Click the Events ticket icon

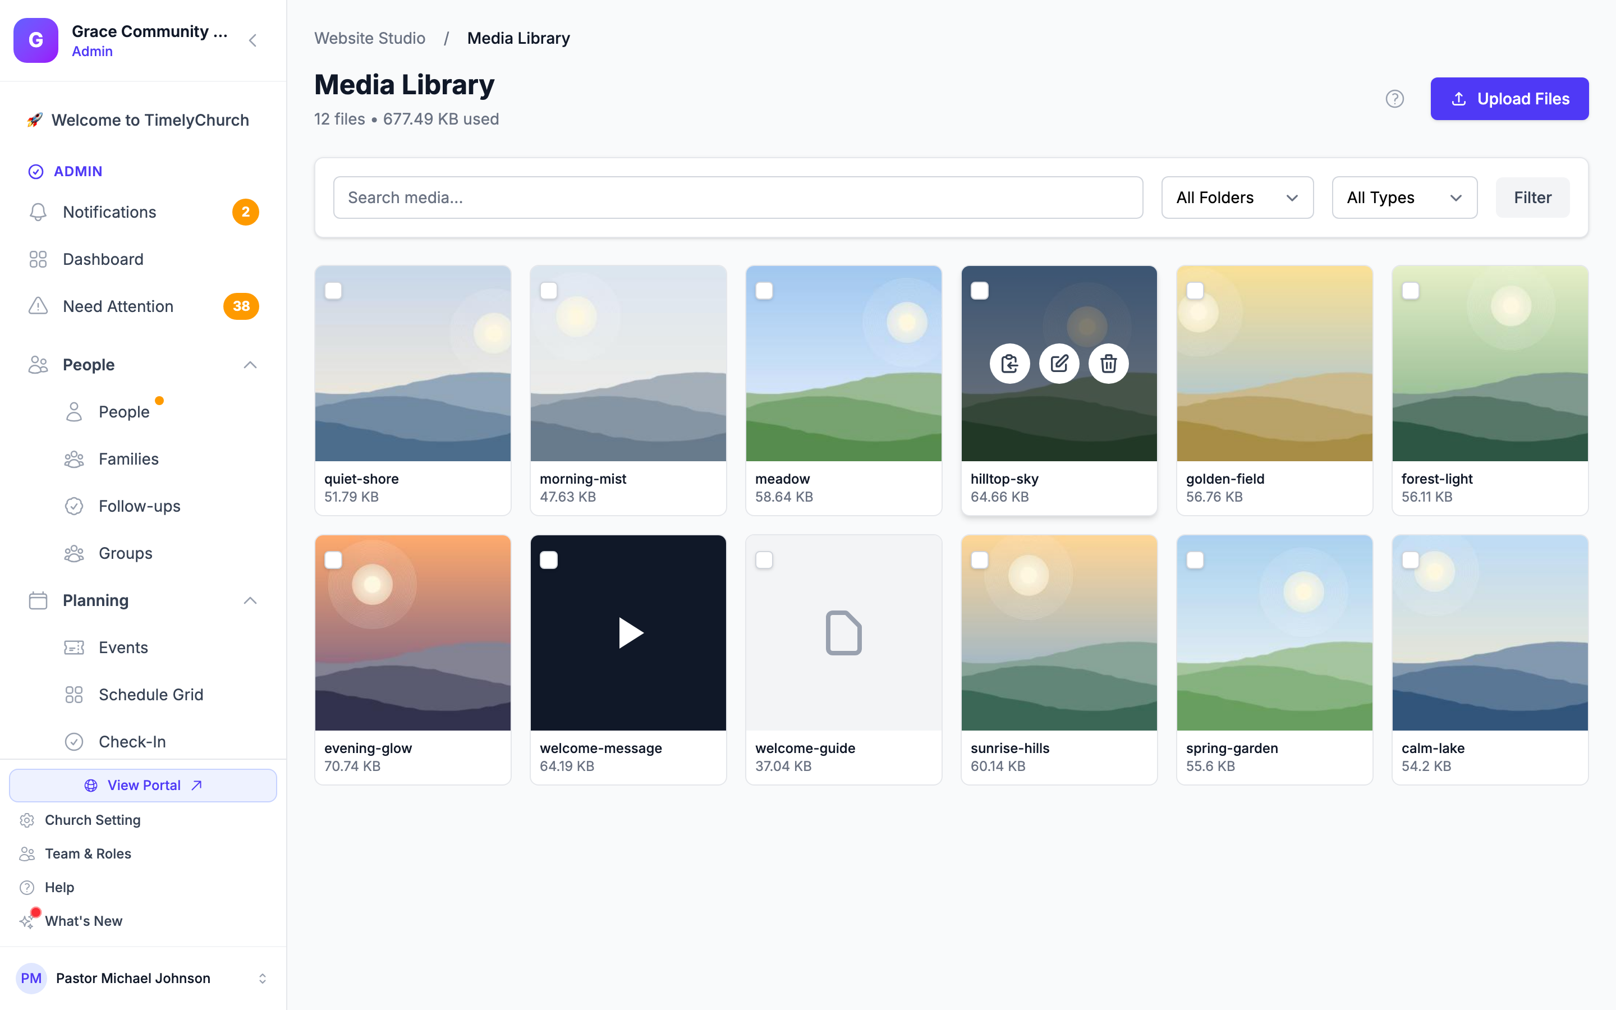(74, 648)
